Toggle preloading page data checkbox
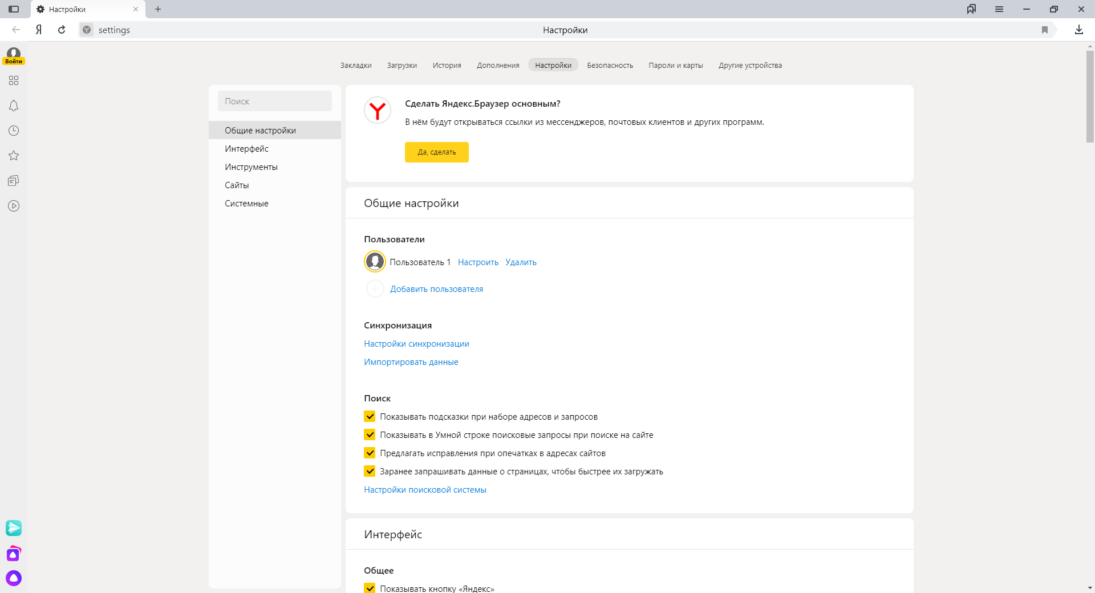 point(370,472)
